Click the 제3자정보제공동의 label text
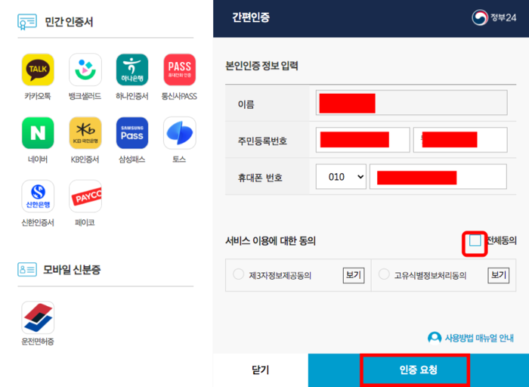The image size is (529, 387). (280, 276)
